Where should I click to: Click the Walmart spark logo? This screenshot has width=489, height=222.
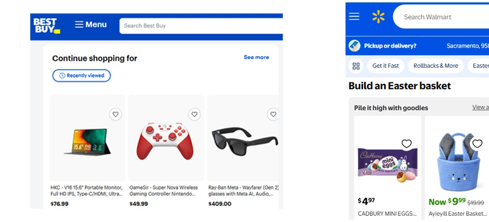(378, 17)
